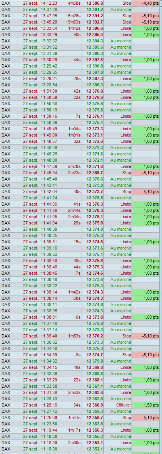Click the 1m01s duration cell
This screenshot has width=162, height=454.
pos(70,135)
